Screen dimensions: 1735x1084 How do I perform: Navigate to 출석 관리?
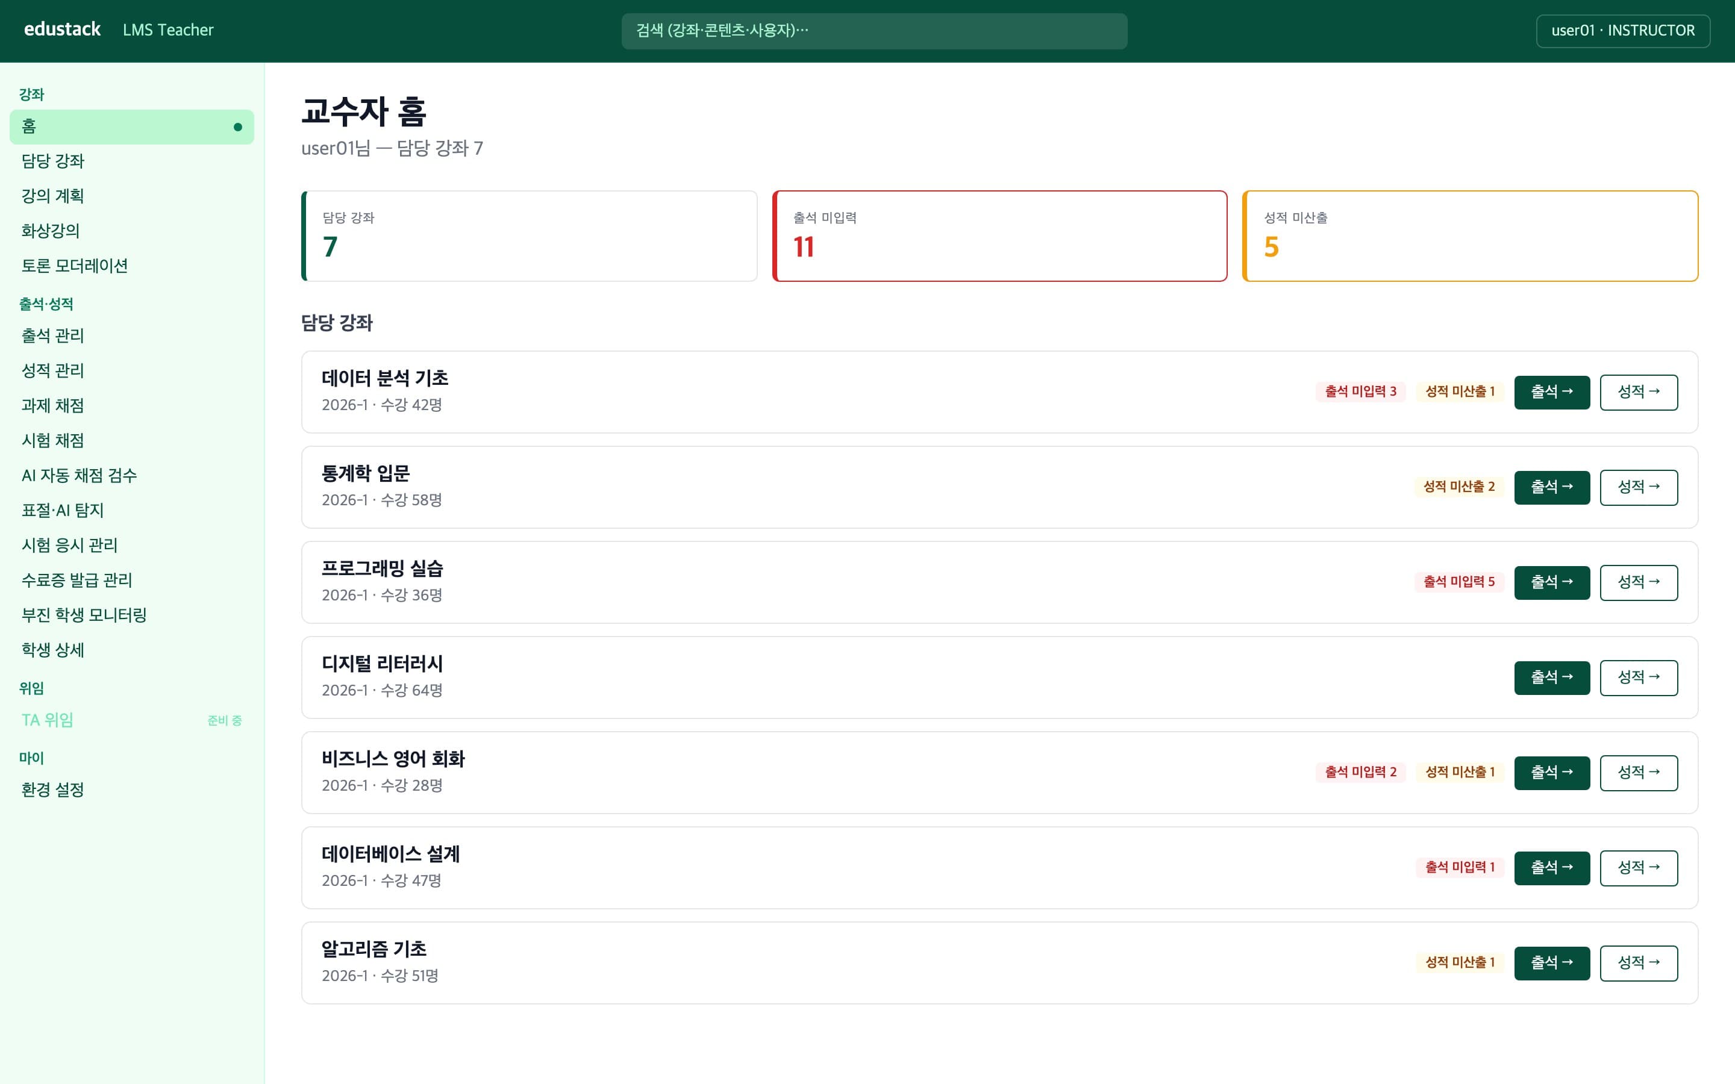tap(132, 335)
